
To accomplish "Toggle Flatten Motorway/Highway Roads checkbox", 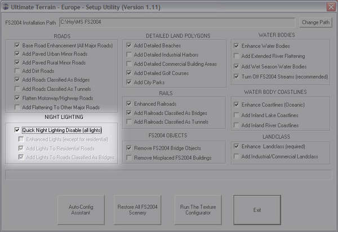I will coord(17,98).
